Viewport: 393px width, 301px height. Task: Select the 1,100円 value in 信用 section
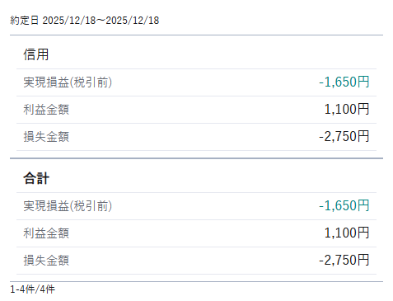click(347, 109)
